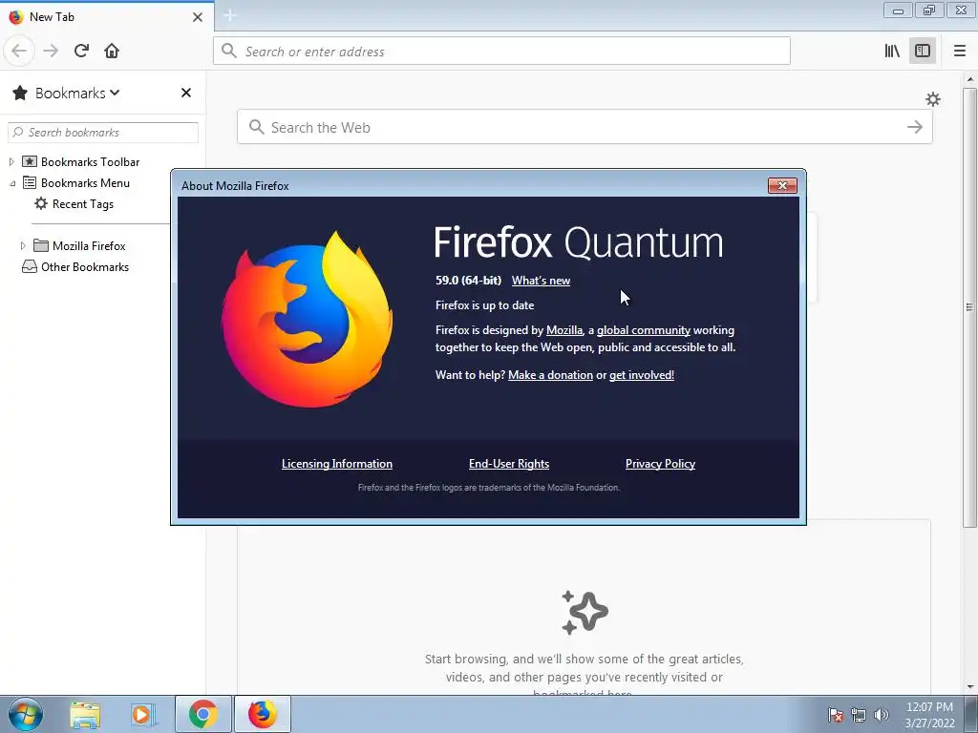Click the taskbar clock and date
978x733 pixels.
(928, 715)
